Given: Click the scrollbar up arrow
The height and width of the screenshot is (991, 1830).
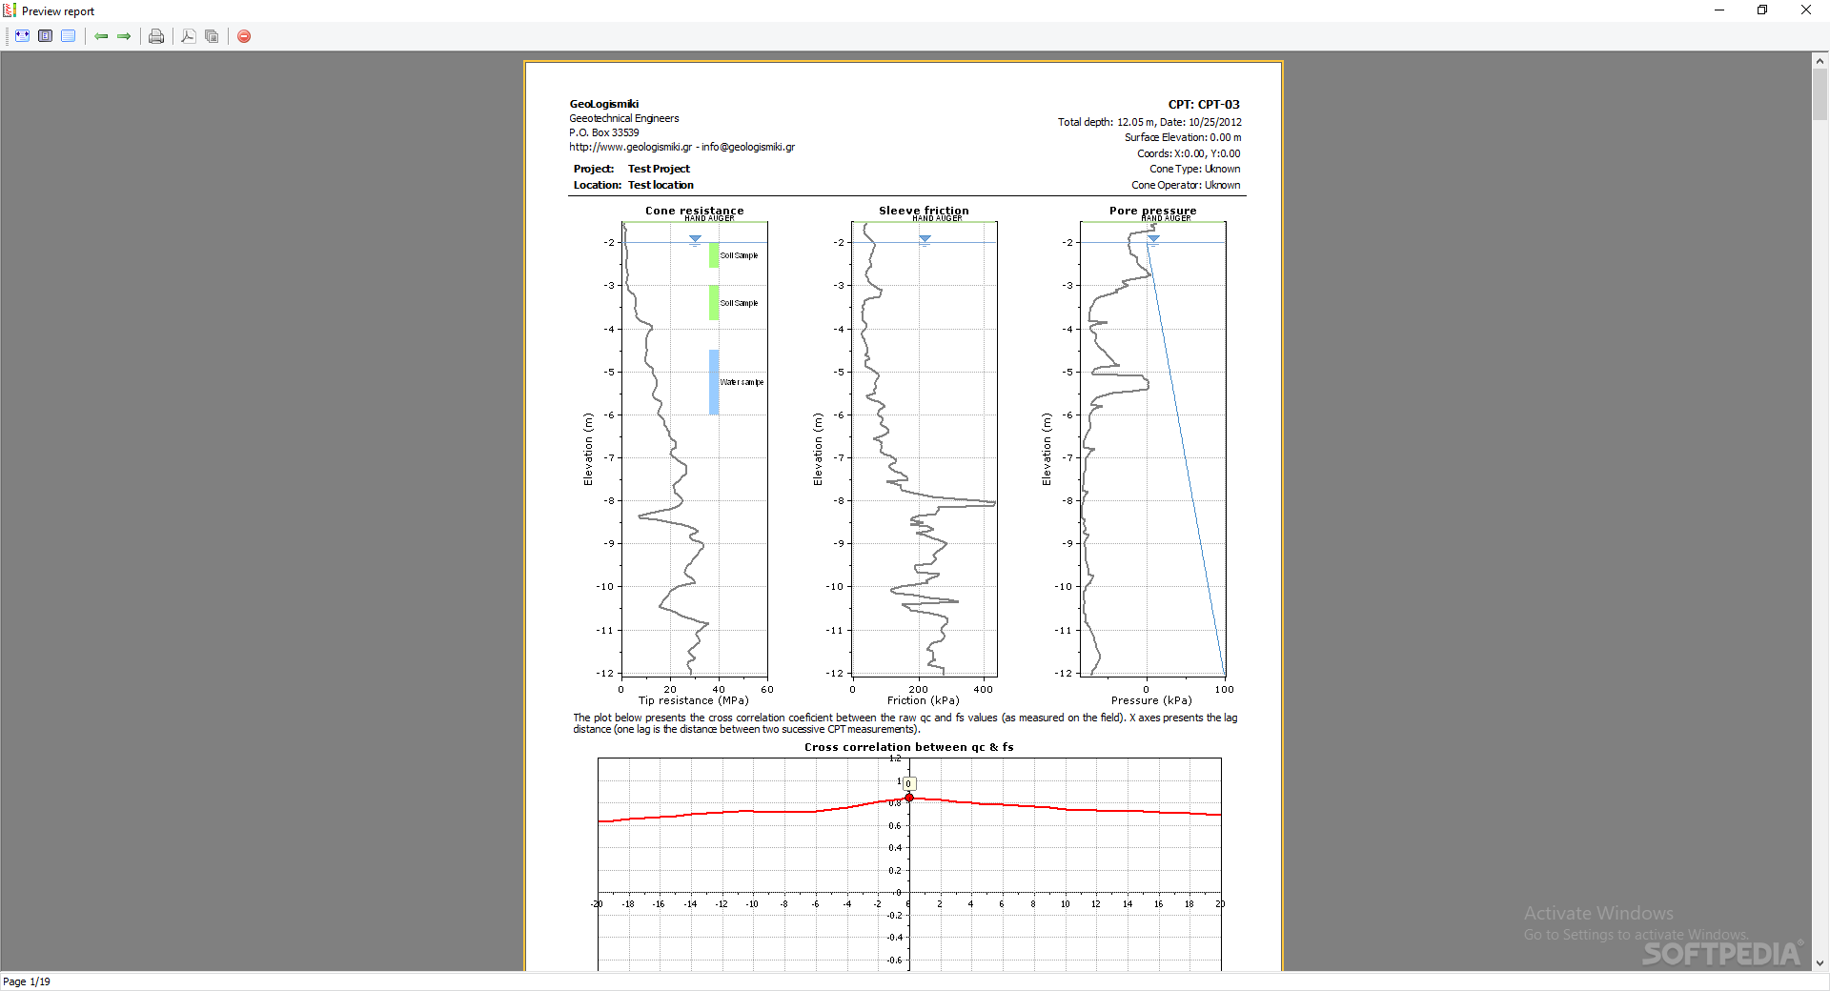Looking at the screenshot, I should coord(1820,60).
